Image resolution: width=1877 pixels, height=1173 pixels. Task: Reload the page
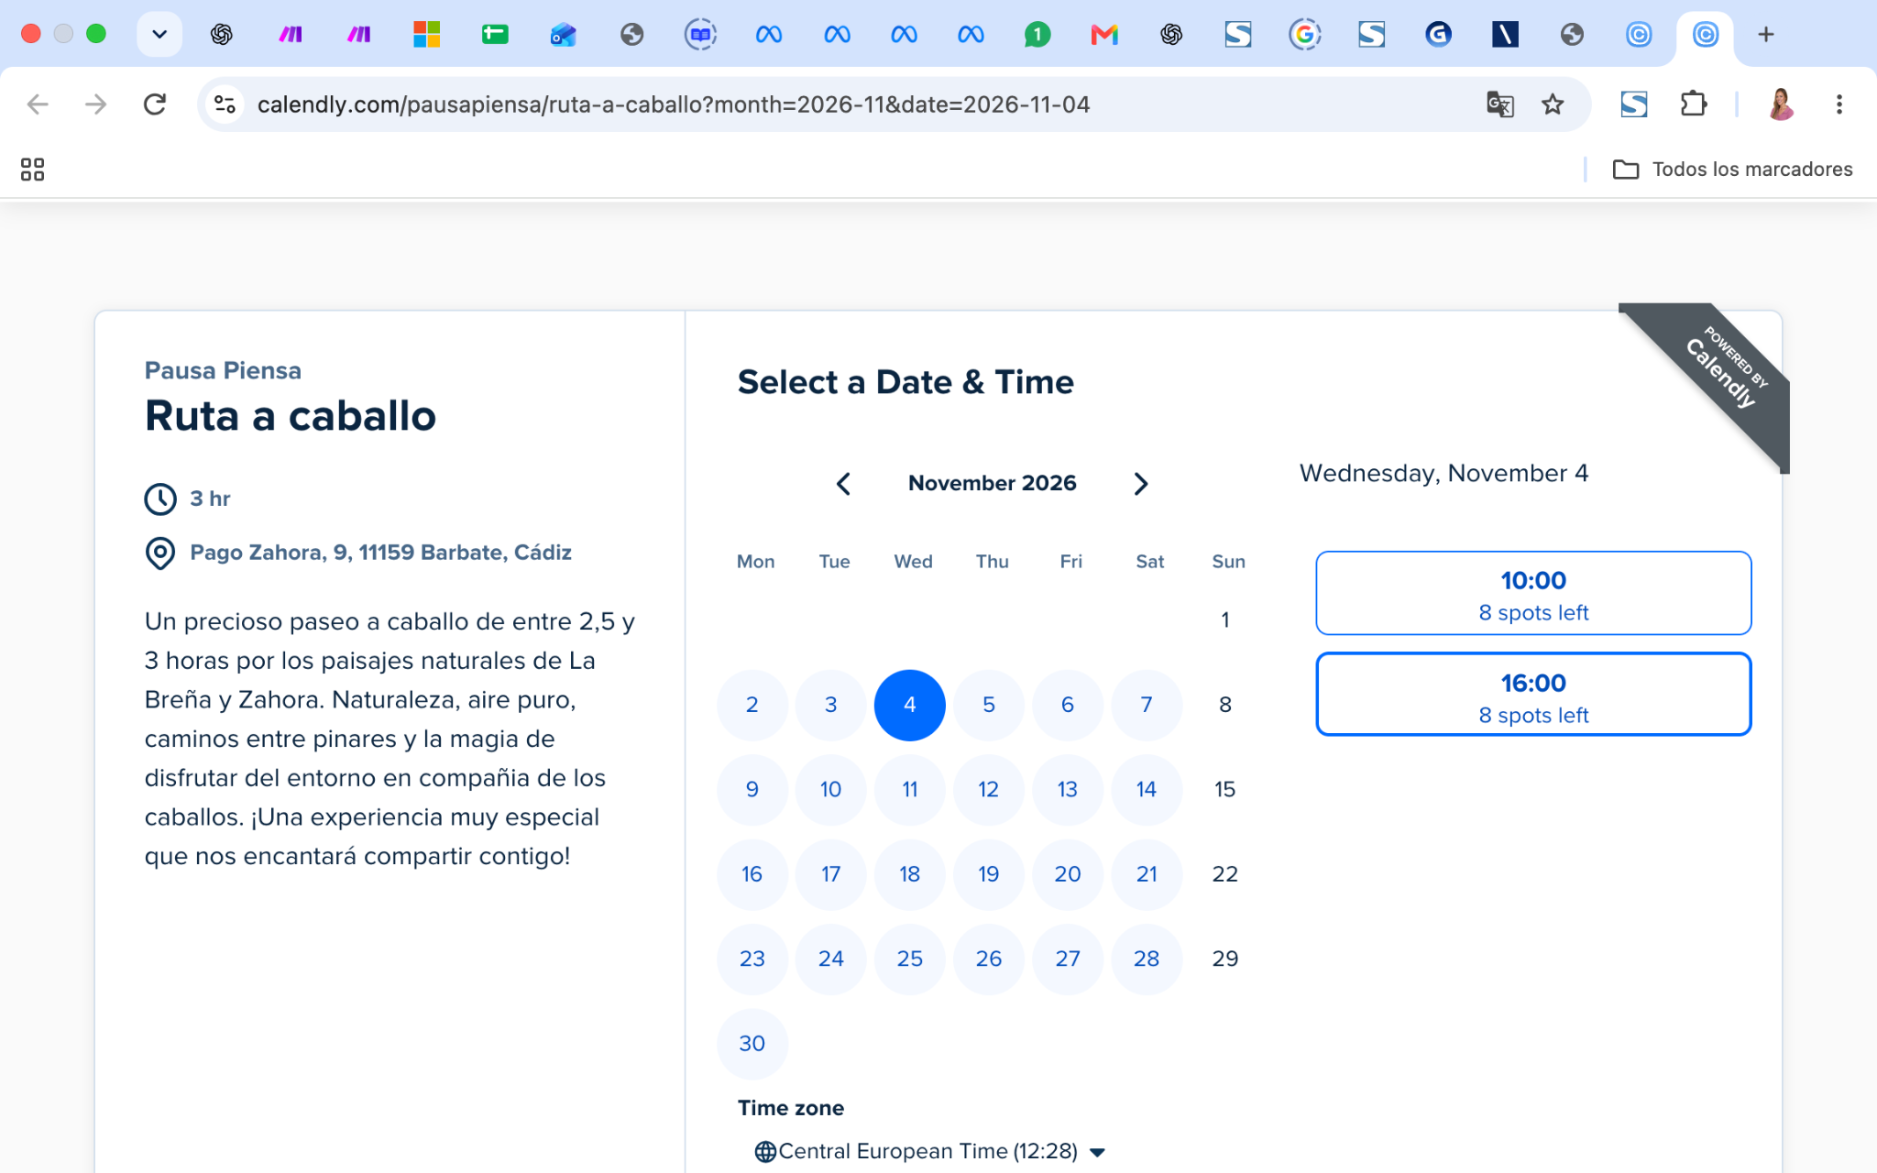pos(155,104)
